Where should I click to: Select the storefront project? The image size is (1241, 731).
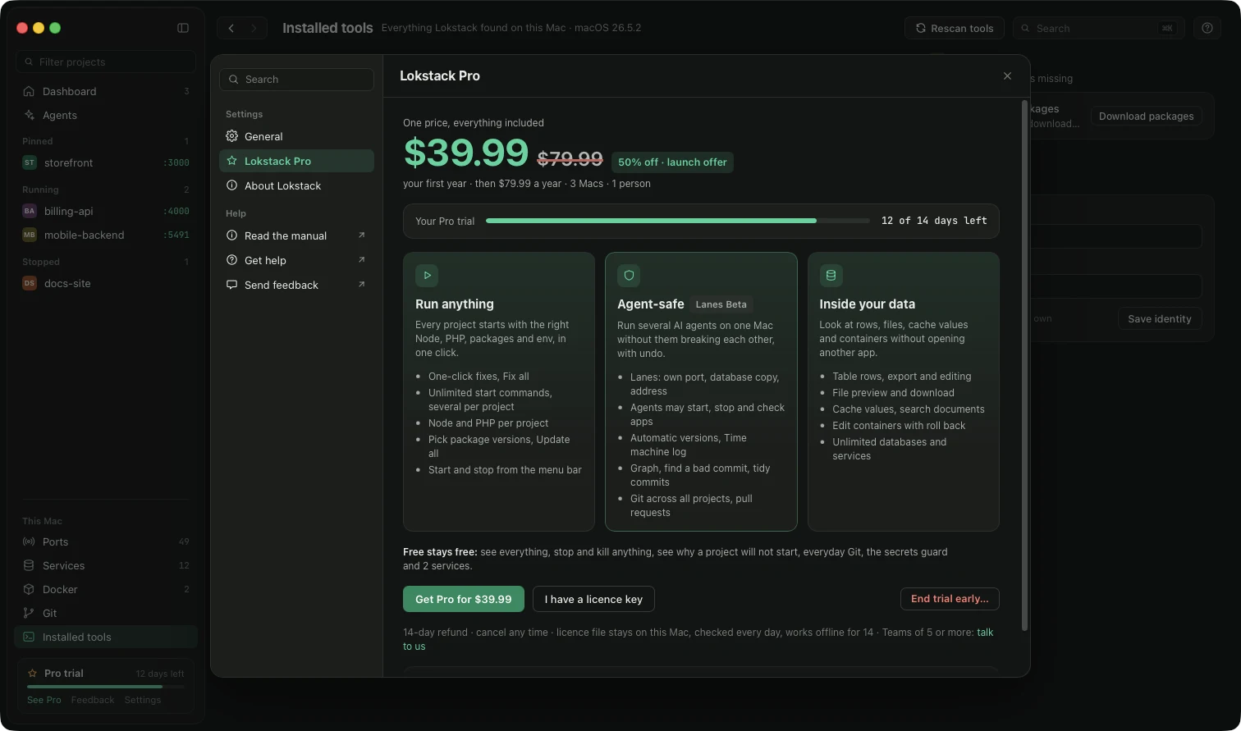[x=106, y=162]
